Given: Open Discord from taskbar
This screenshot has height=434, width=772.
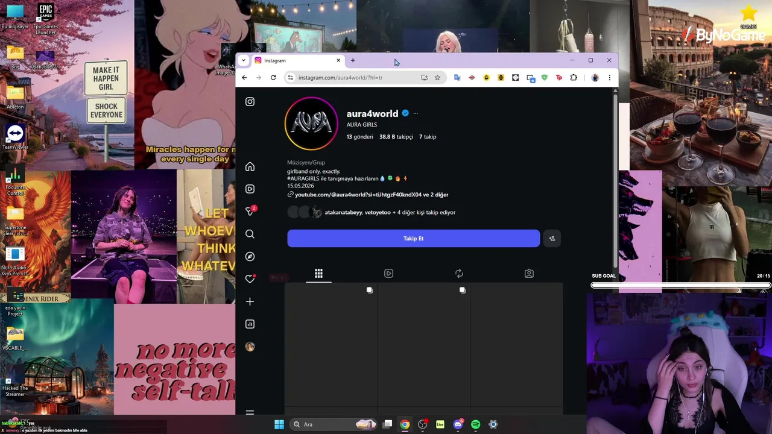Looking at the screenshot, I should pos(458,424).
